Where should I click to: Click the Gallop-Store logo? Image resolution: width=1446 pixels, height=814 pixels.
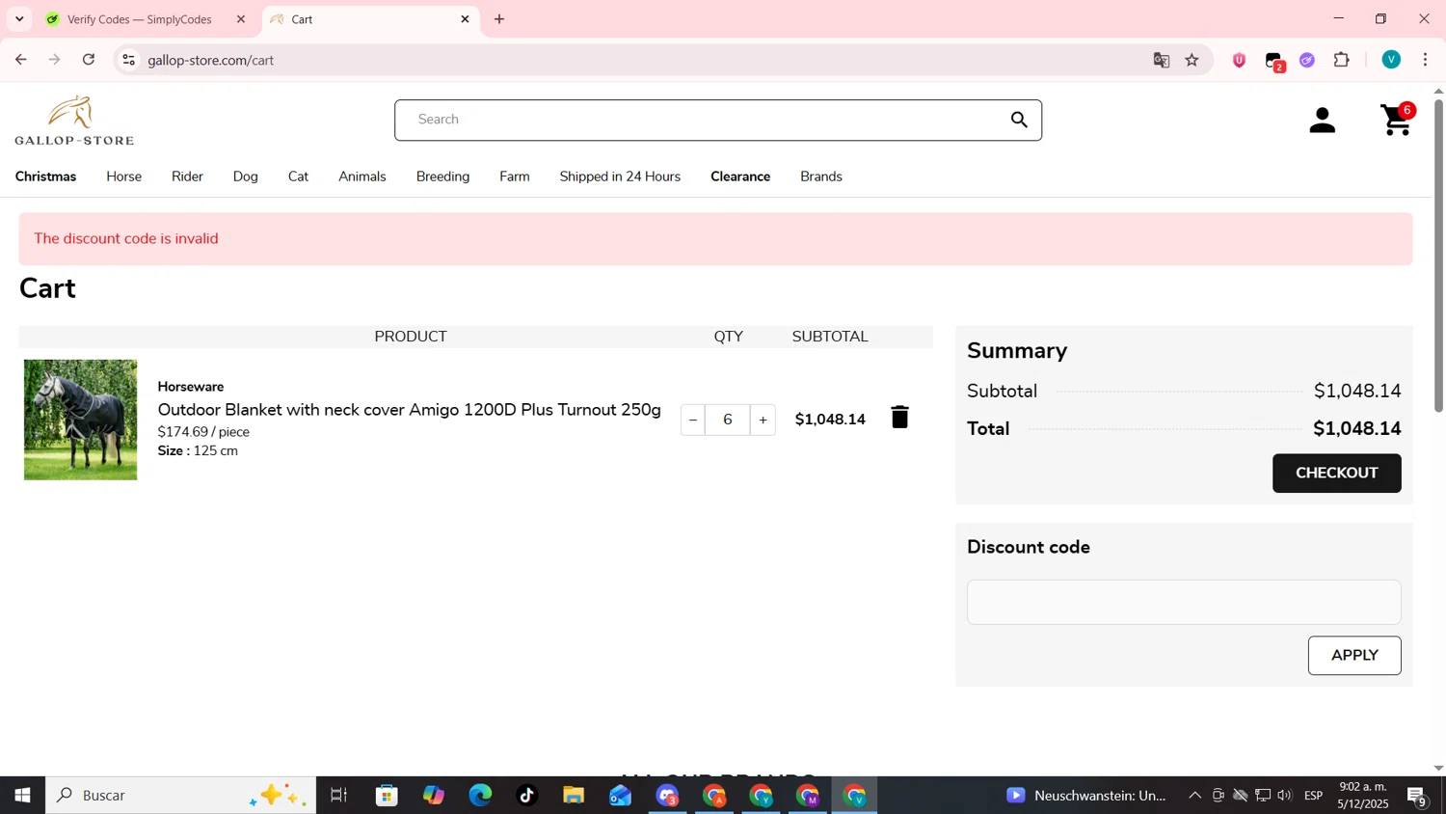pos(74,121)
